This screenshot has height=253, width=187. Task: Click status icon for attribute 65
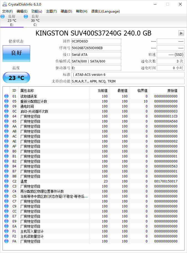6,121
